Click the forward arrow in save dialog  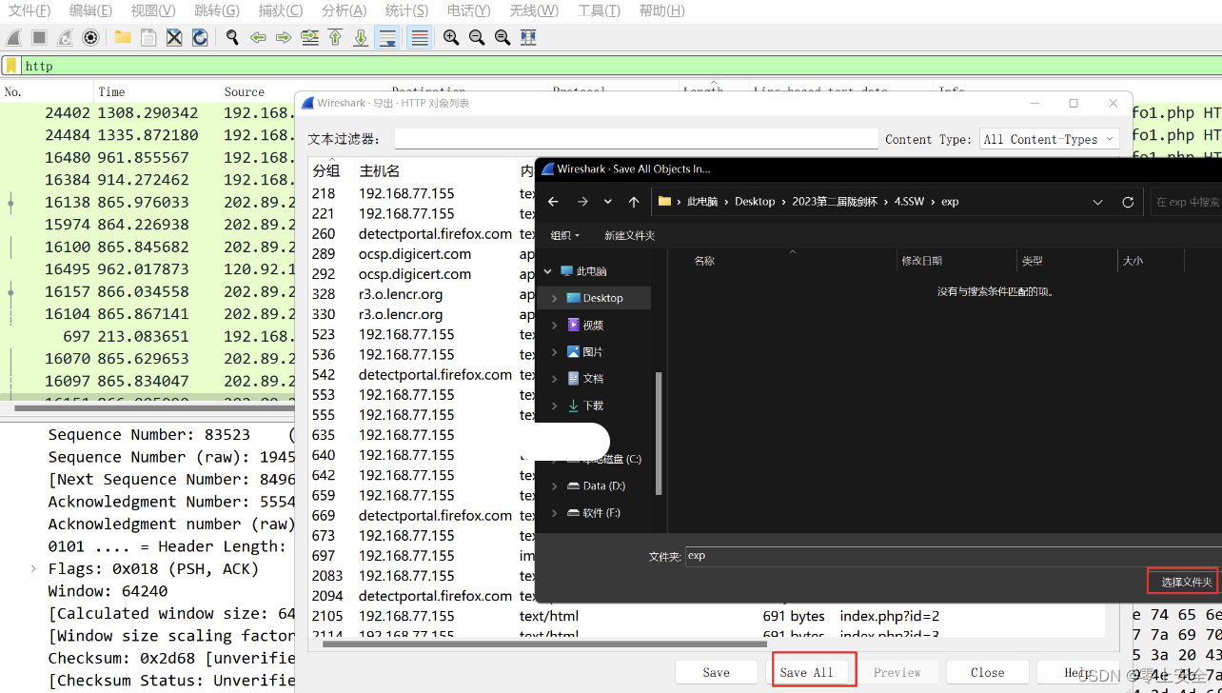(x=581, y=202)
